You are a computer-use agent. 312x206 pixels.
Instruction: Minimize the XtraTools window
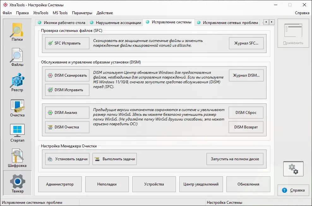pos(276,5)
